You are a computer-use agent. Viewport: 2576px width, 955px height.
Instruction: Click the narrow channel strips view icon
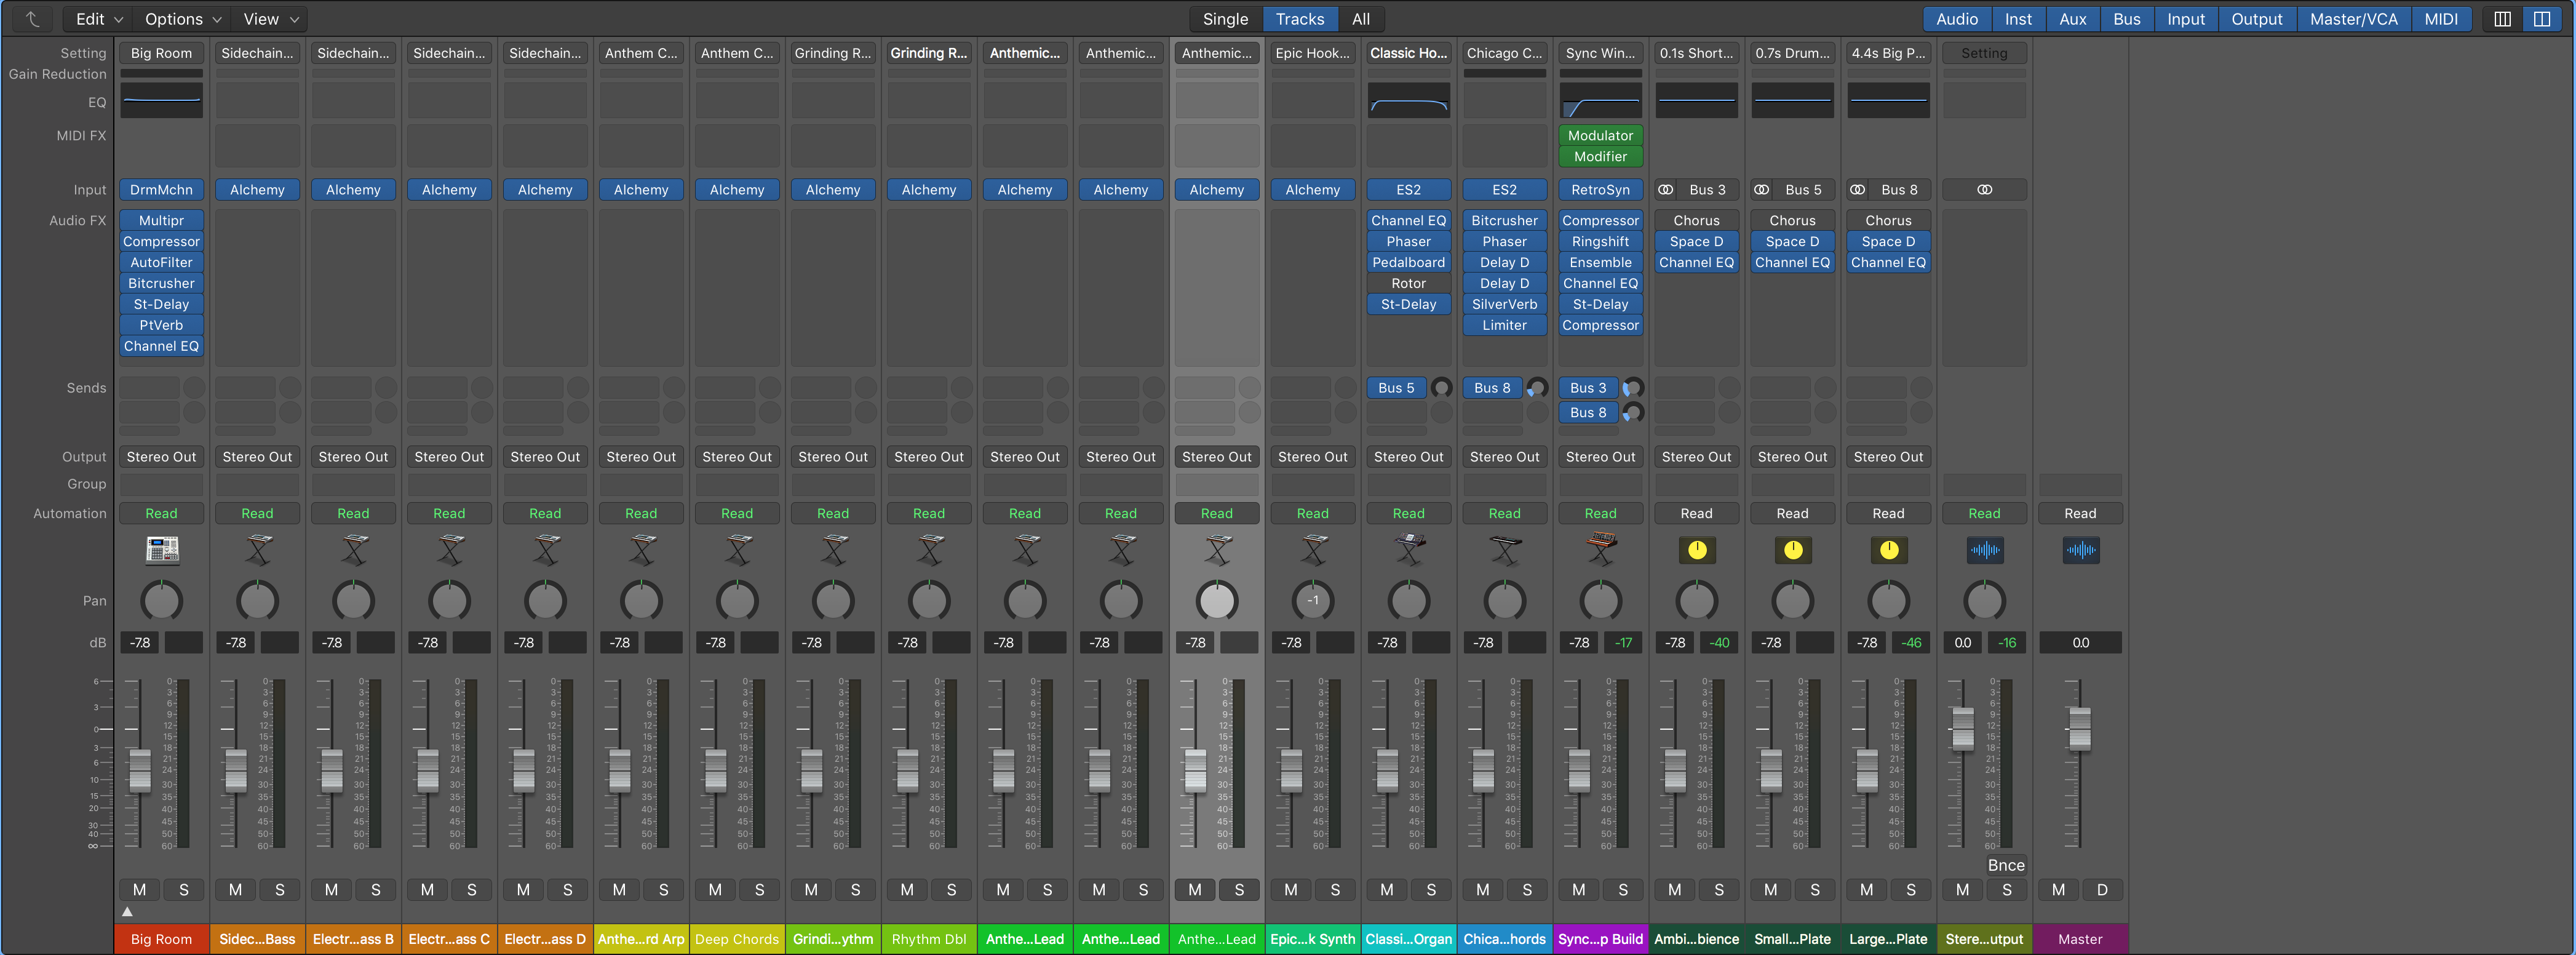click(x=2504, y=18)
